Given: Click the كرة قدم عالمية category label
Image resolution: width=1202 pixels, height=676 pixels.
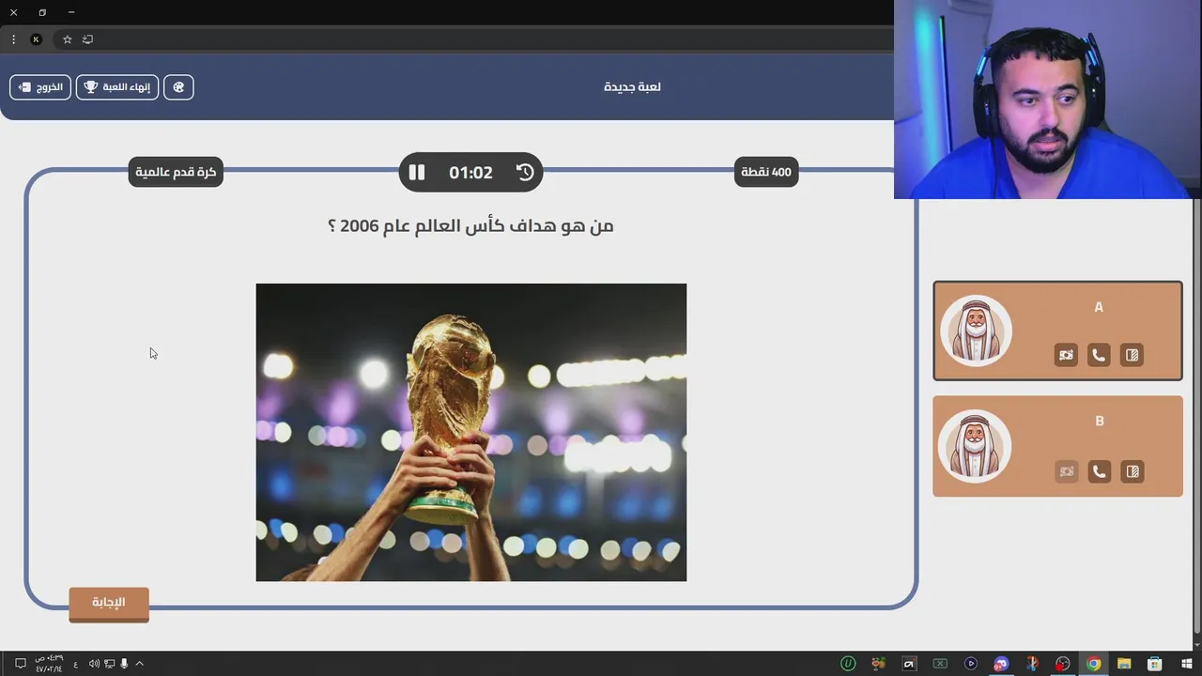Looking at the screenshot, I should tap(176, 172).
